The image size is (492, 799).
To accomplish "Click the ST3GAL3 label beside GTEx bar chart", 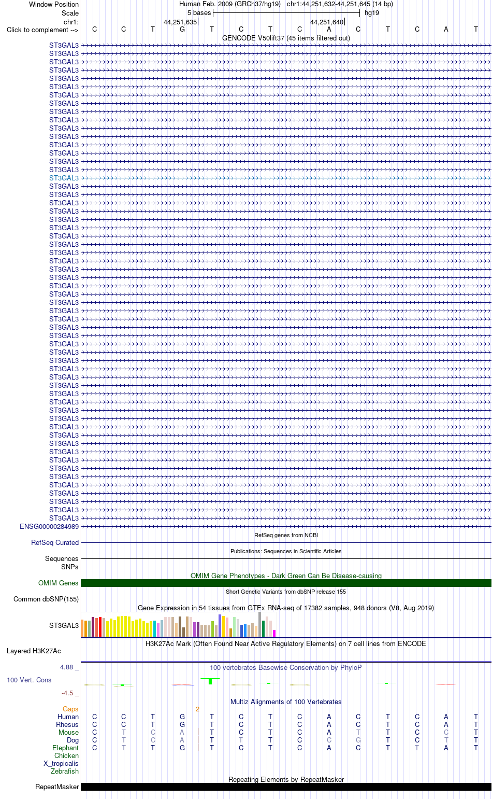I will pos(64,625).
